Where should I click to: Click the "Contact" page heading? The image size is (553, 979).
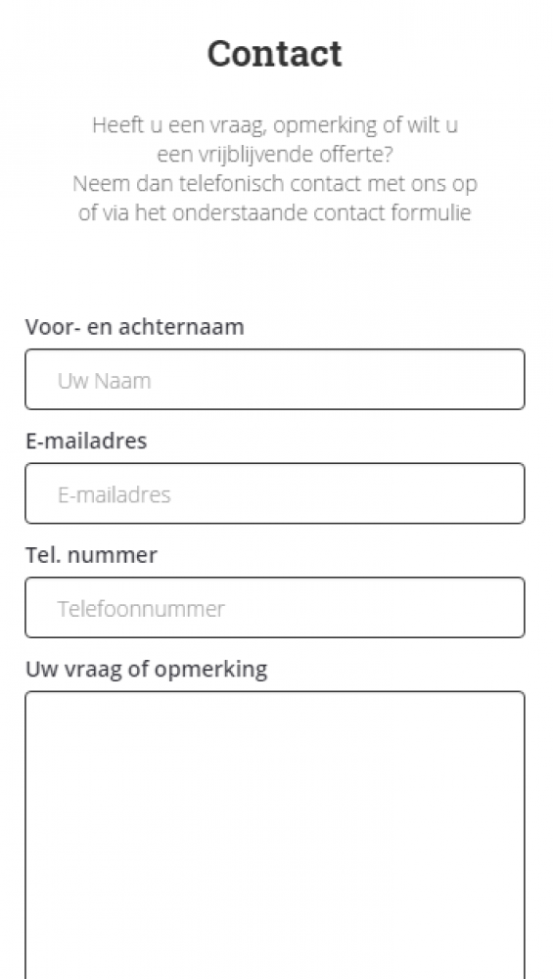click(x=275, y=53)
